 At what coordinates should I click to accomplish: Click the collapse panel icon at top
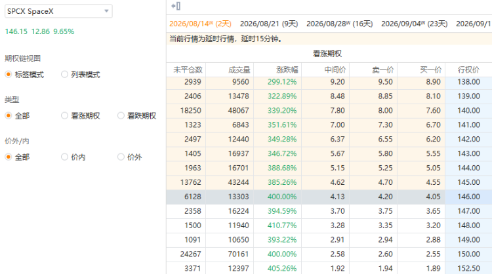[x=176, y=6]
